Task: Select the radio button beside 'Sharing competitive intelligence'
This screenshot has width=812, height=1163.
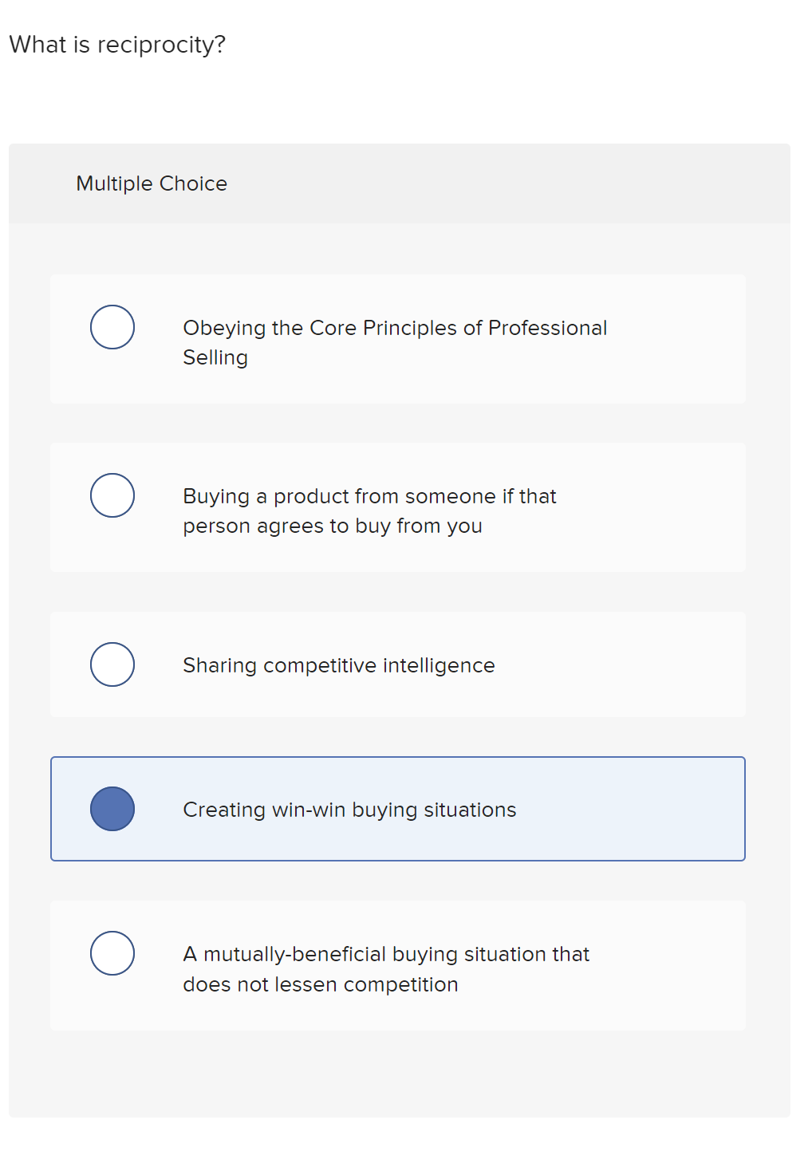Action: tap(112, 664)
